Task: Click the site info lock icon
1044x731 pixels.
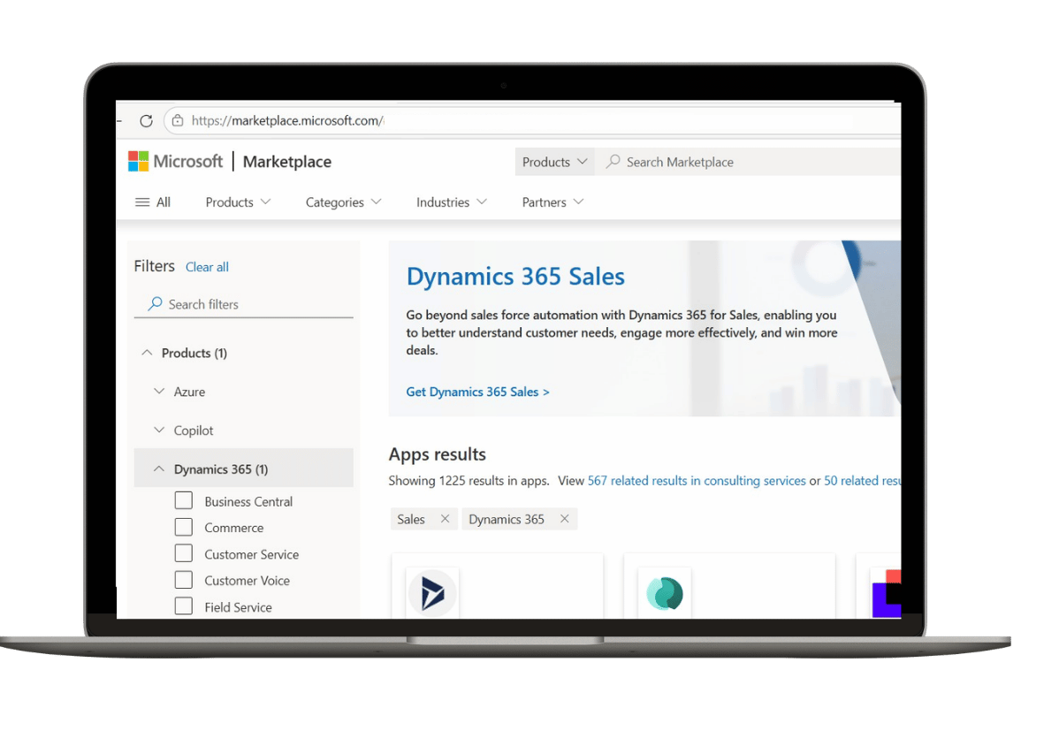Action: pyautogui.click(x=178, y=121)
